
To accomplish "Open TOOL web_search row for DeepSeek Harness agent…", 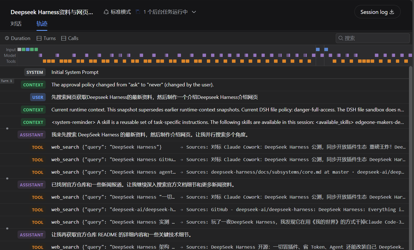I will tap(204, 172).
